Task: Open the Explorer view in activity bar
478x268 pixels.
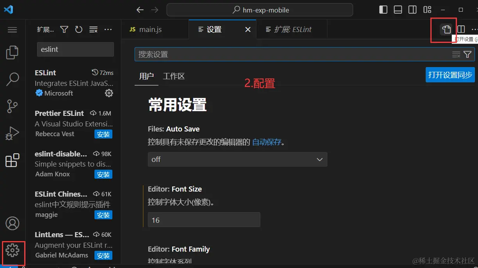Action: pos(12,52)
